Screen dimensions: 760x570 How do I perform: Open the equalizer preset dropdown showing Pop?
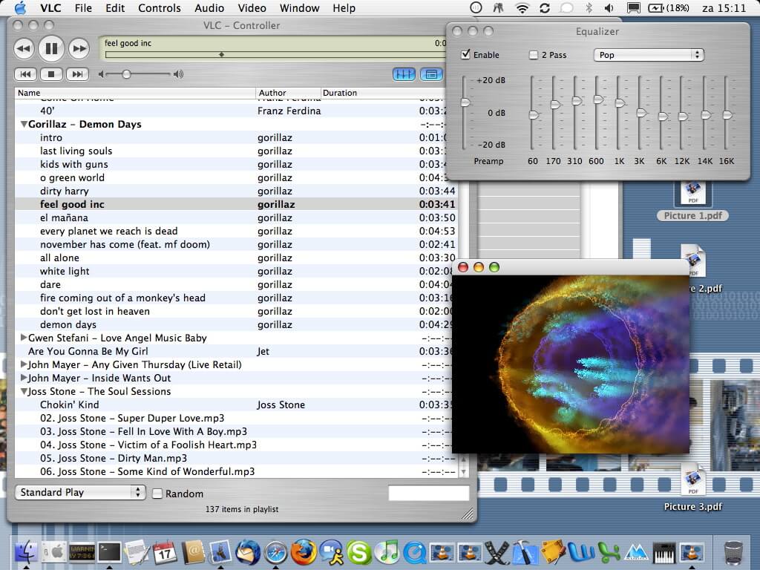coord(649,54)
